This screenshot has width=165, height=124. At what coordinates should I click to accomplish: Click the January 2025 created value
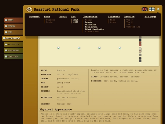[64, 104]
